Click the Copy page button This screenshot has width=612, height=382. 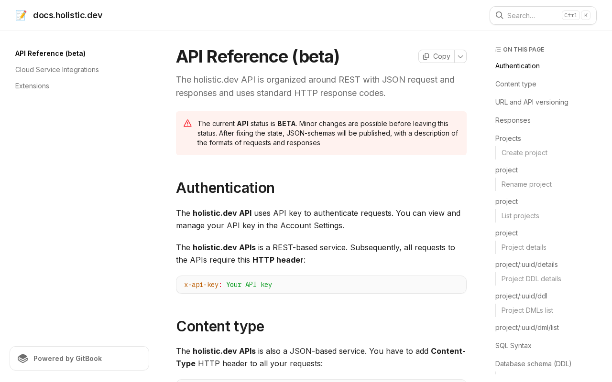click(x=437, y=56)
